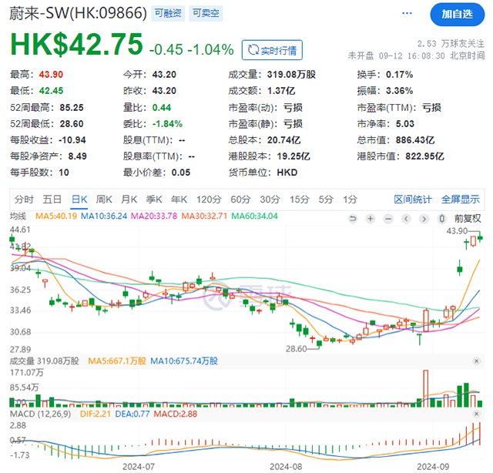Select the 日K chart tab
The width and height of the screenshot is (493, 473).
click(79, 200)
